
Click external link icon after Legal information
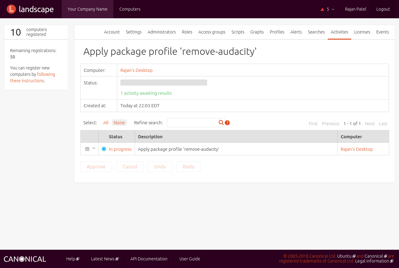coord(392,261)
